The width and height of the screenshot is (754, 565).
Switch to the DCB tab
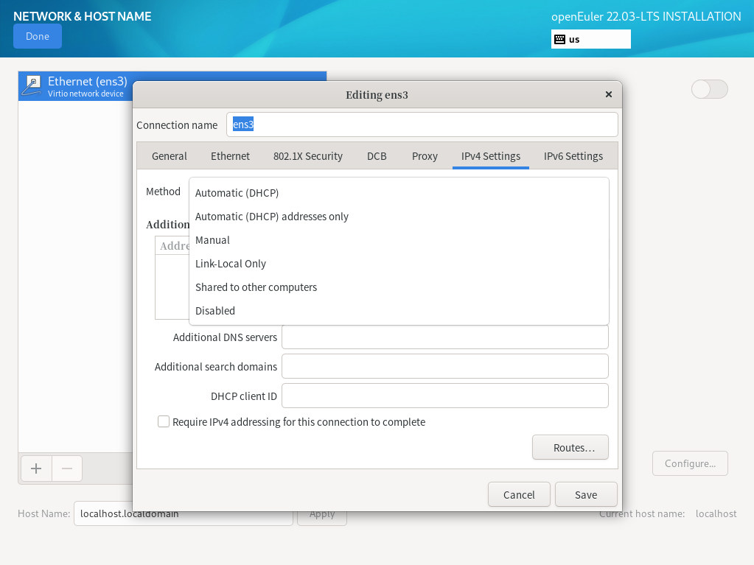click(377, 156)
